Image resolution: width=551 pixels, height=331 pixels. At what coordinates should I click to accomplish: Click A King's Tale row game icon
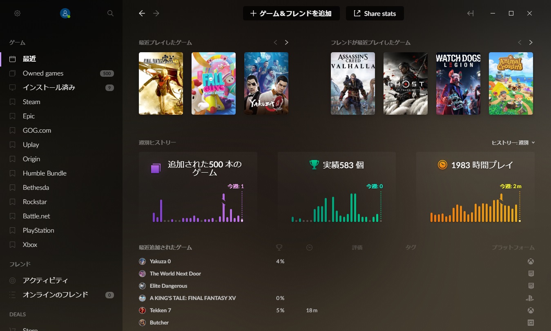click(x=142, y=298)
